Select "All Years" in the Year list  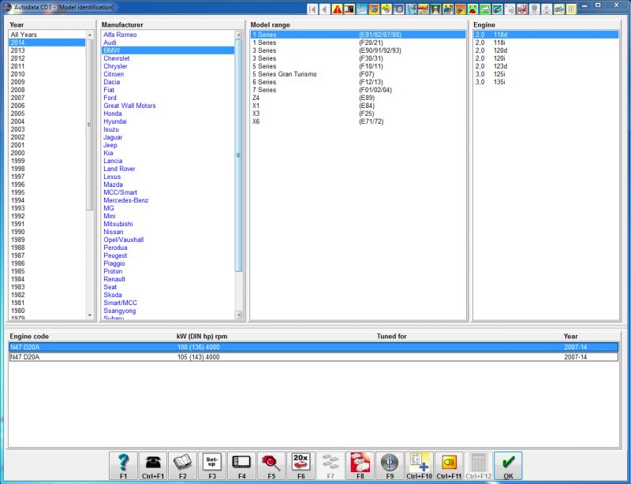tap(24, 35)
